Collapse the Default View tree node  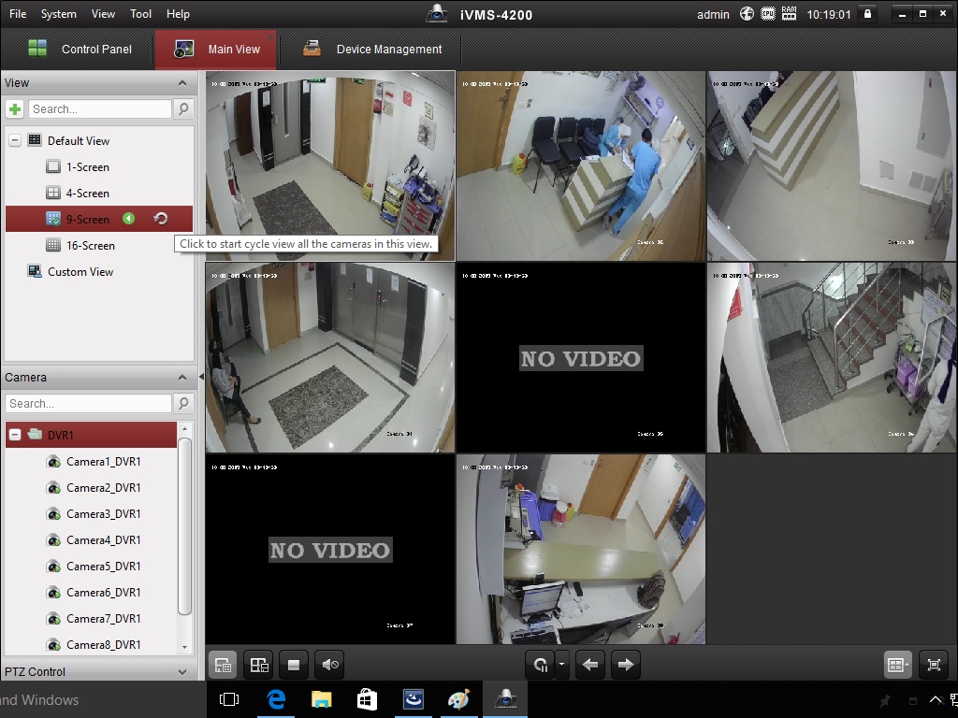(x=15, y=140)
